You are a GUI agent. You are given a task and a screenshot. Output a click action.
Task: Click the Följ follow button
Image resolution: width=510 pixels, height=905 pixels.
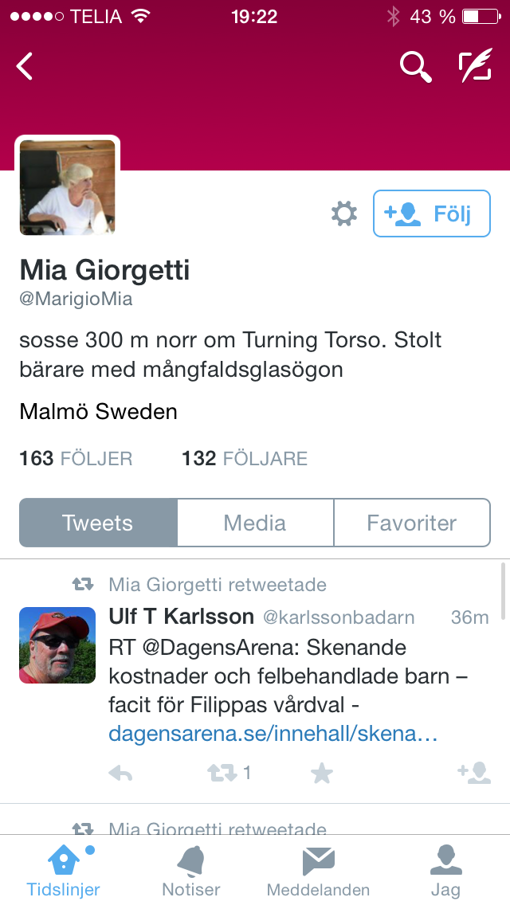(x=432, y=214)
